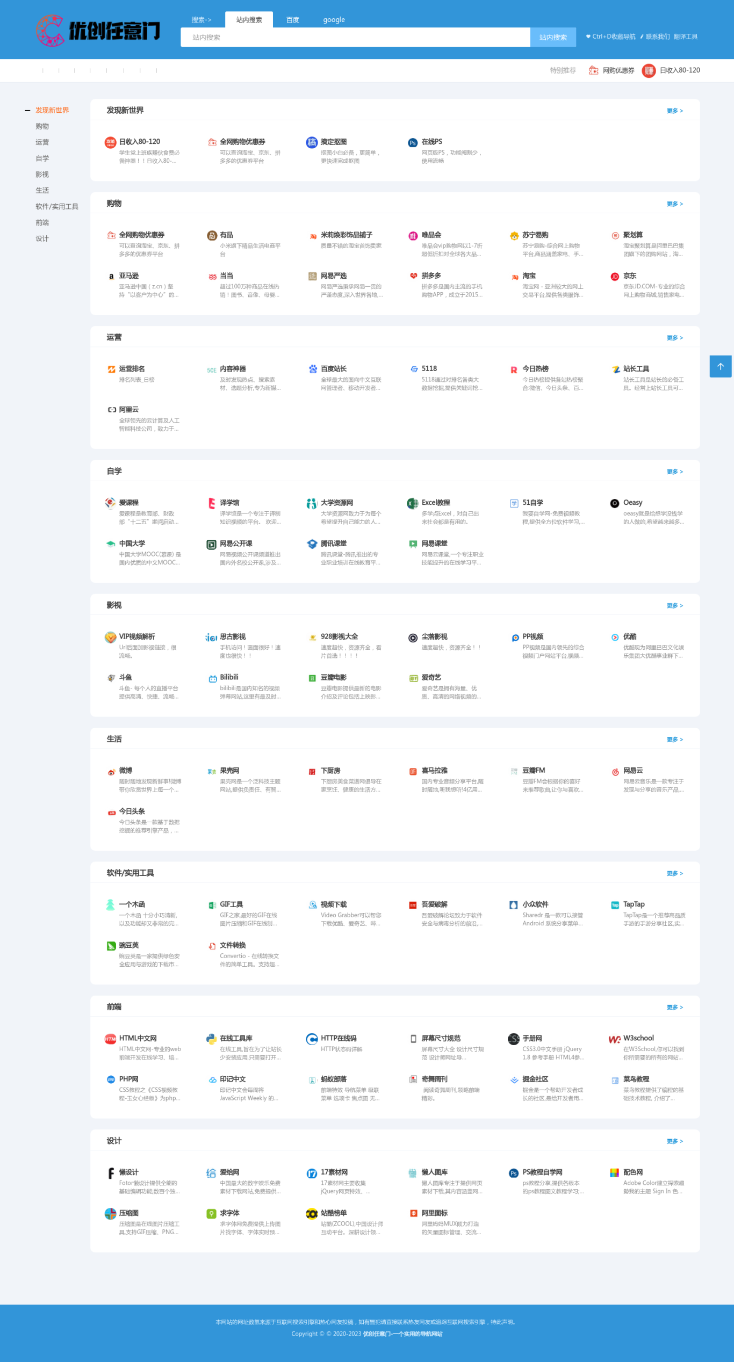
Task: Open the 豌豆荚 green icon
Action: (111, 946)
